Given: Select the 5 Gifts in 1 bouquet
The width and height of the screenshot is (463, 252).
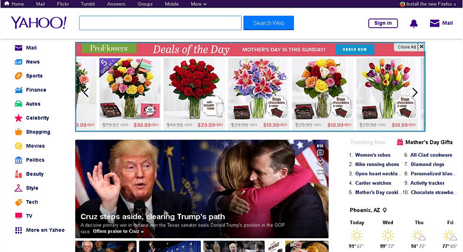Looking at the screenshot, I should point(130,93).
